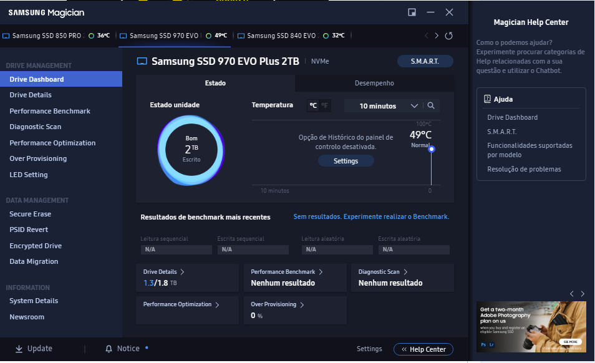Screen dimensions: 595x363
Task: Click SEE MORE on the Adobe banner
Action: 570,342
